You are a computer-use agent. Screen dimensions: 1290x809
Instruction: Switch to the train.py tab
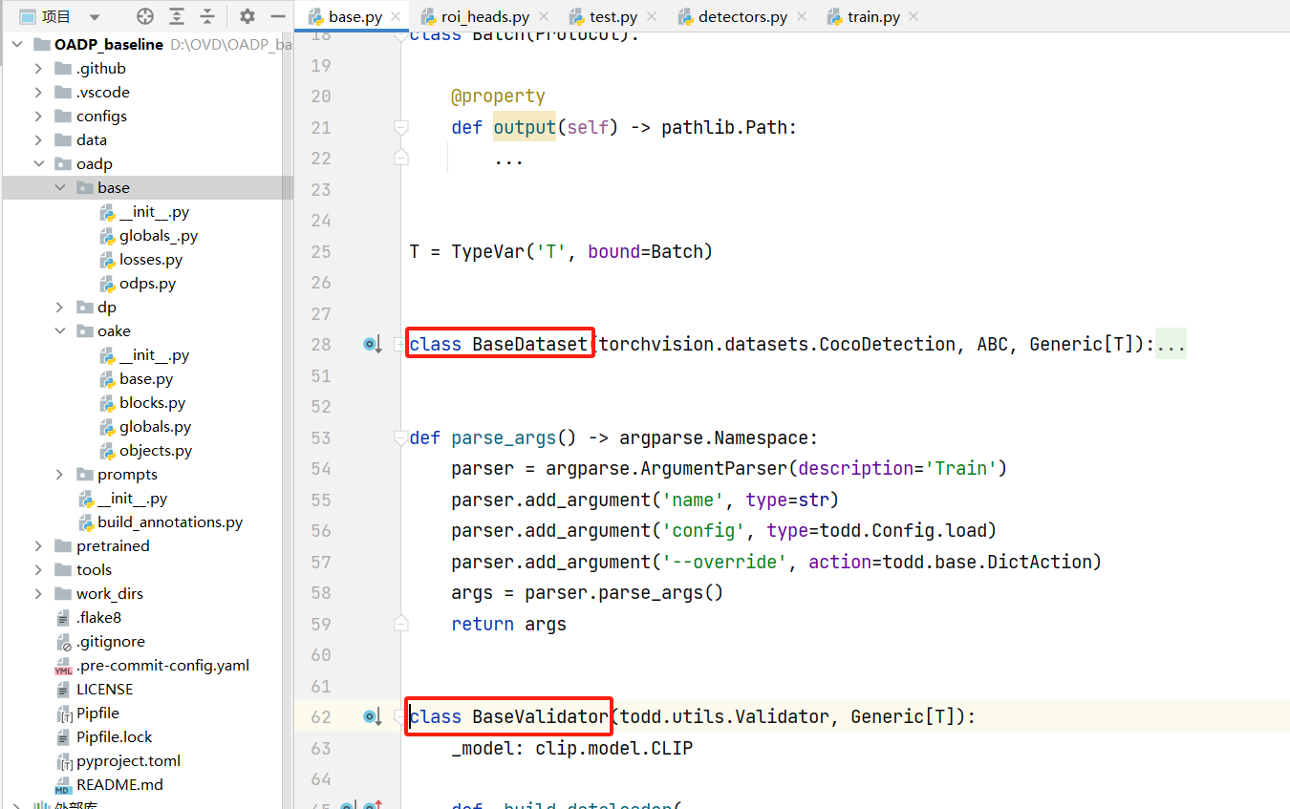[873, 17]
